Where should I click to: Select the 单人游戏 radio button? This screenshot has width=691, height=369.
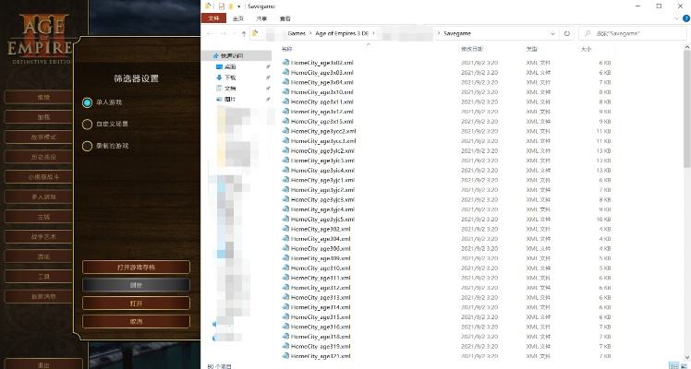point(88,102)
